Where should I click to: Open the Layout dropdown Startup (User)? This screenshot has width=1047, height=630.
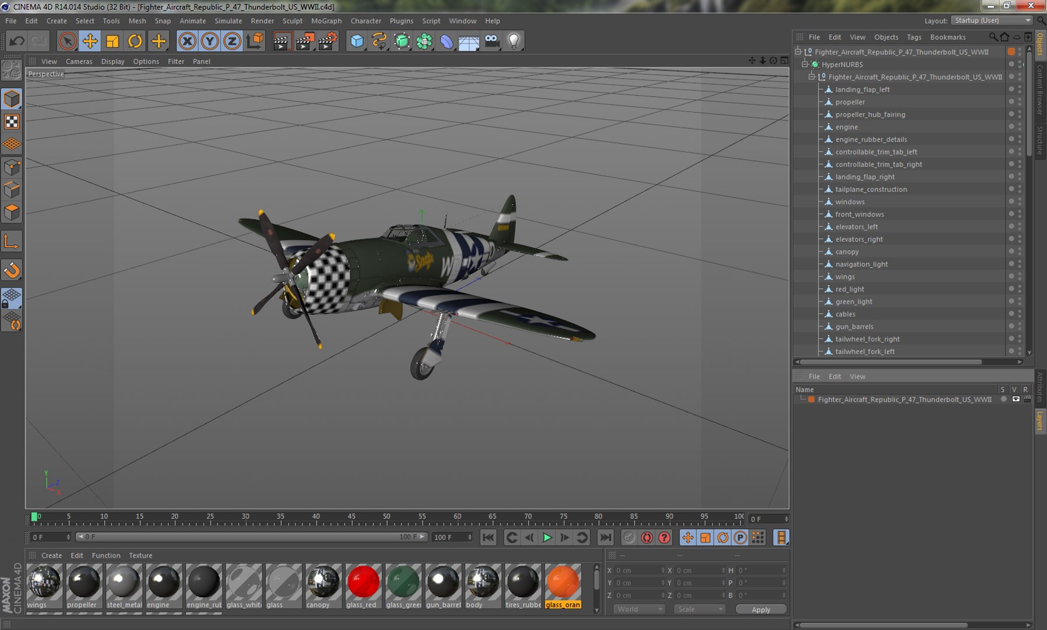992,20
